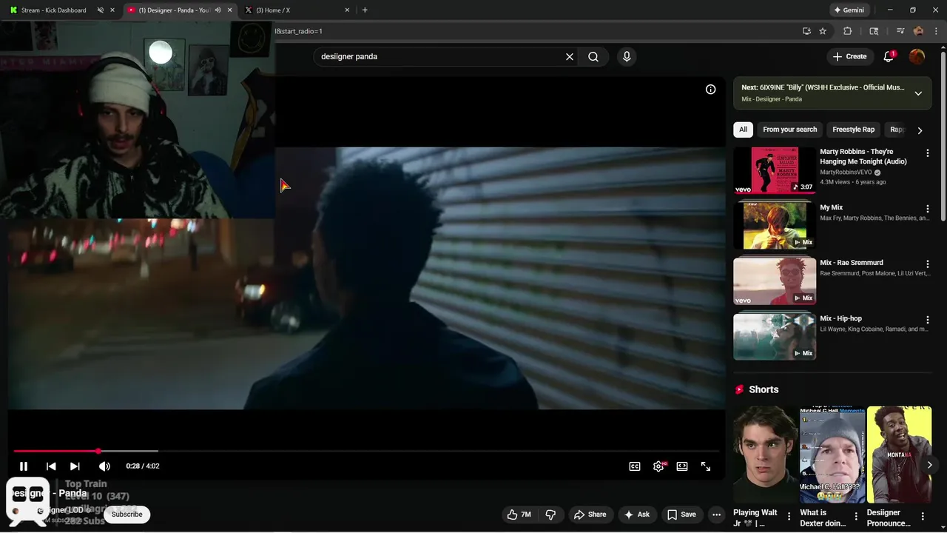Image resolution: width=947 pixels, height=533 pixels.
Task: Open options for Mix - Rae Sremmurd
Action: click(927, 264)
